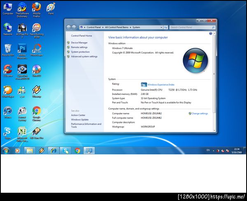The image size is (247, 201).
Task: Open the Mozilla Firefox desktop shortcut
Action: click(37, 10)
